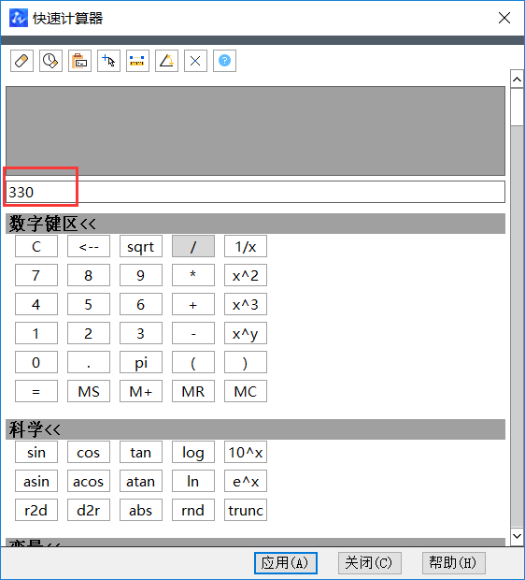Click the 0 digit button
Screen dimensions: 525x580
[36, 362]
